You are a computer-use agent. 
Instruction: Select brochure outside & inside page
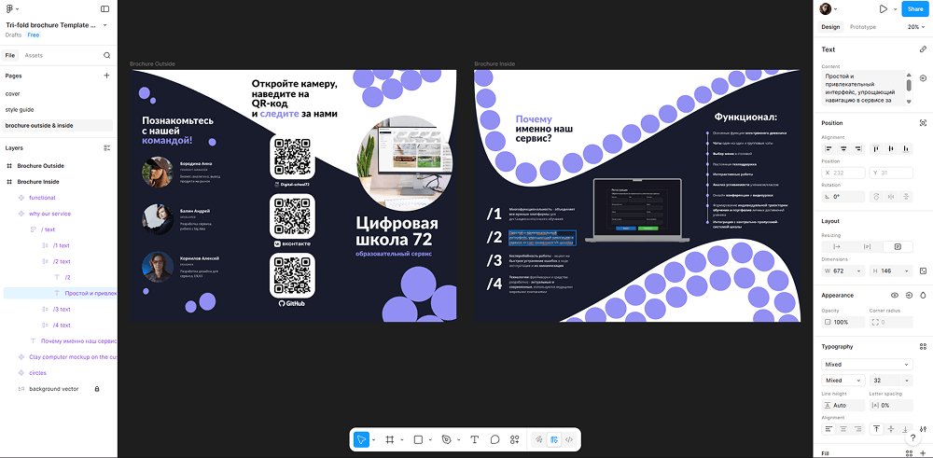pyautogui.click(x=58, y=126)
